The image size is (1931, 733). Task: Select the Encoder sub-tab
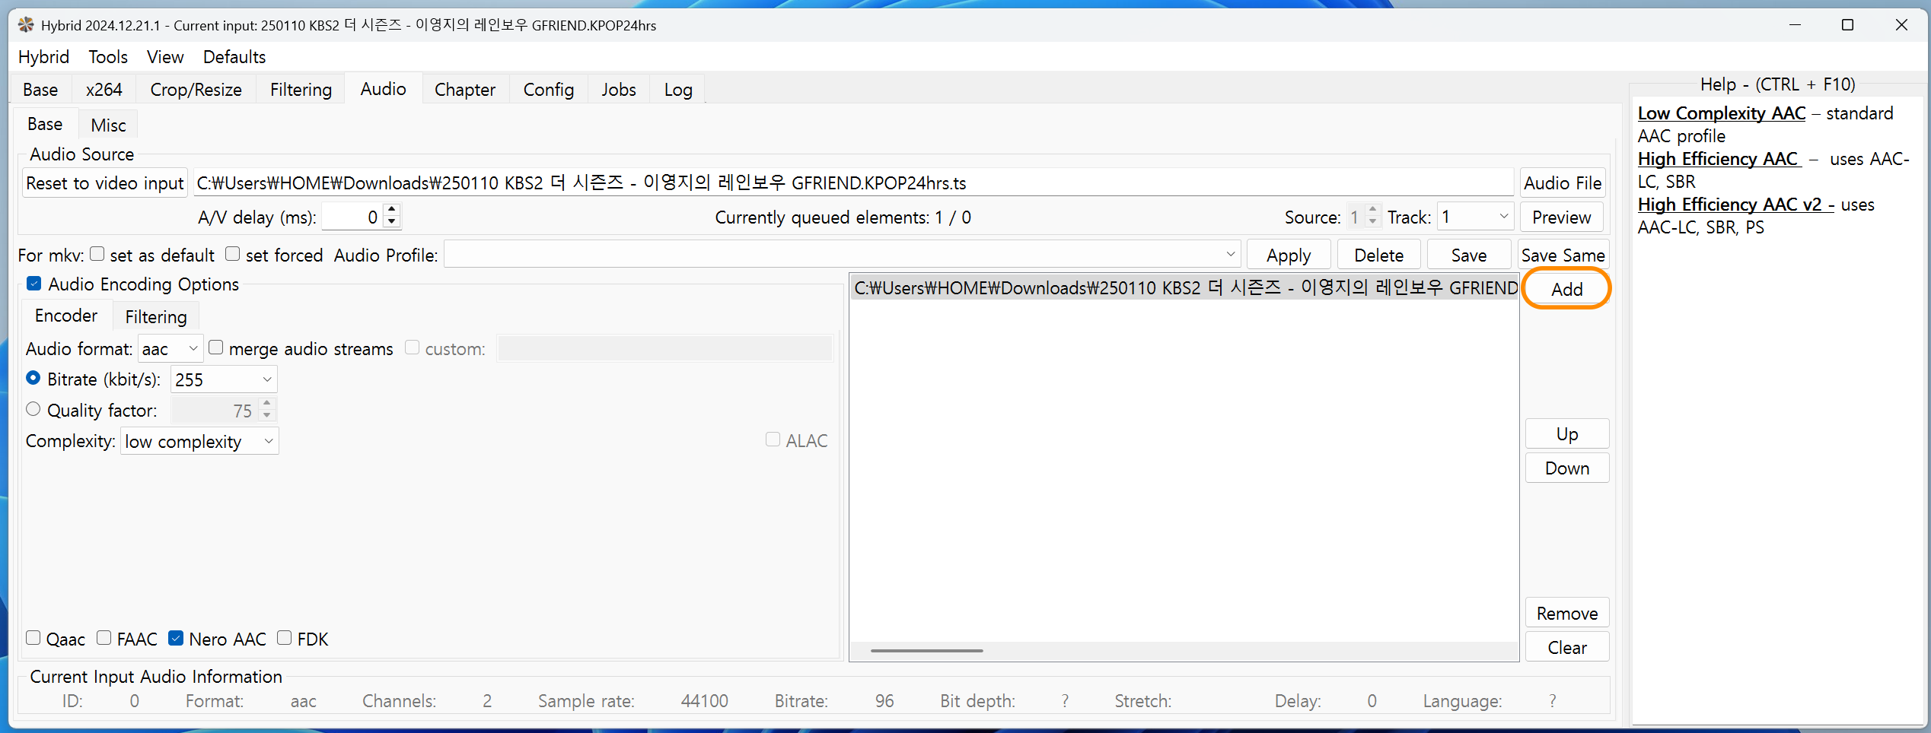(x=66, y=316)
